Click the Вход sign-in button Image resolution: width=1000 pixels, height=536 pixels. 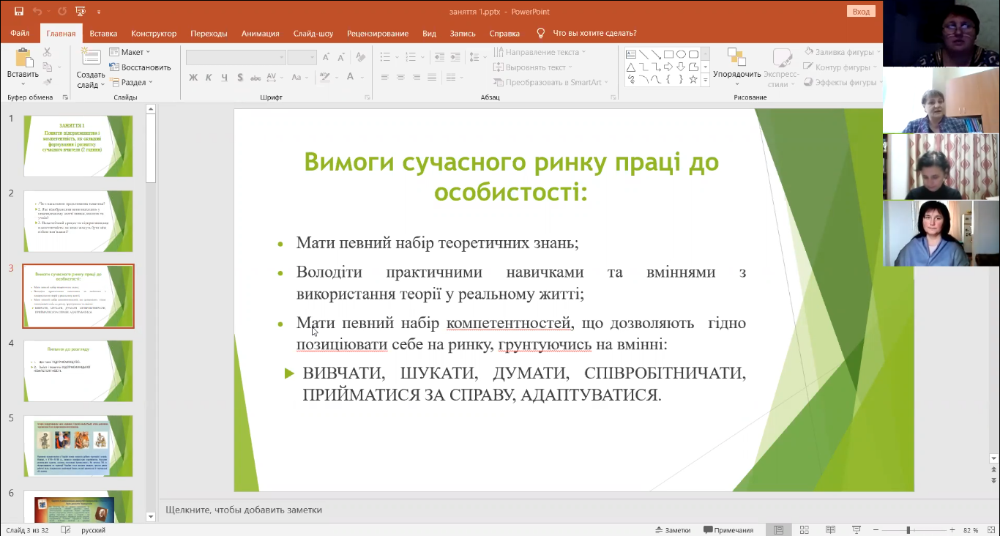pos(861,11)
